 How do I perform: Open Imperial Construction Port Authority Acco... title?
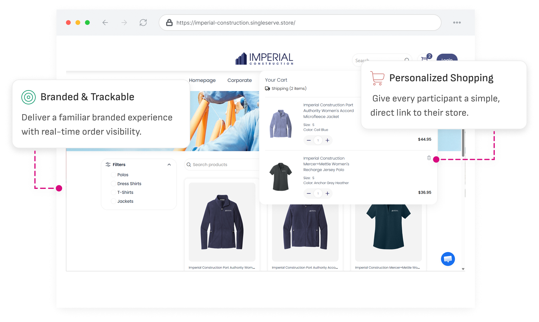[305, 267]
